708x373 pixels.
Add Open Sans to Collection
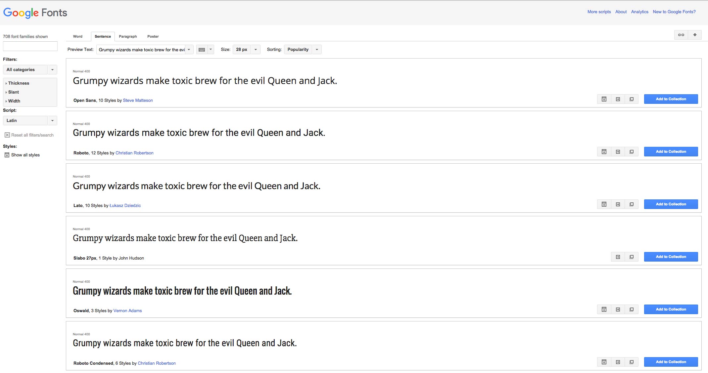671,99
